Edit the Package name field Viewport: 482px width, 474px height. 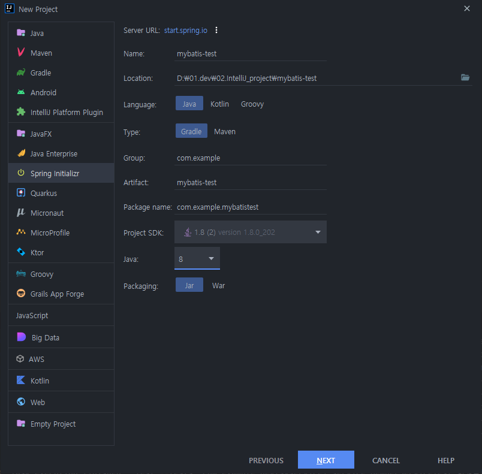pyautogui.click(x=251, y=207)
